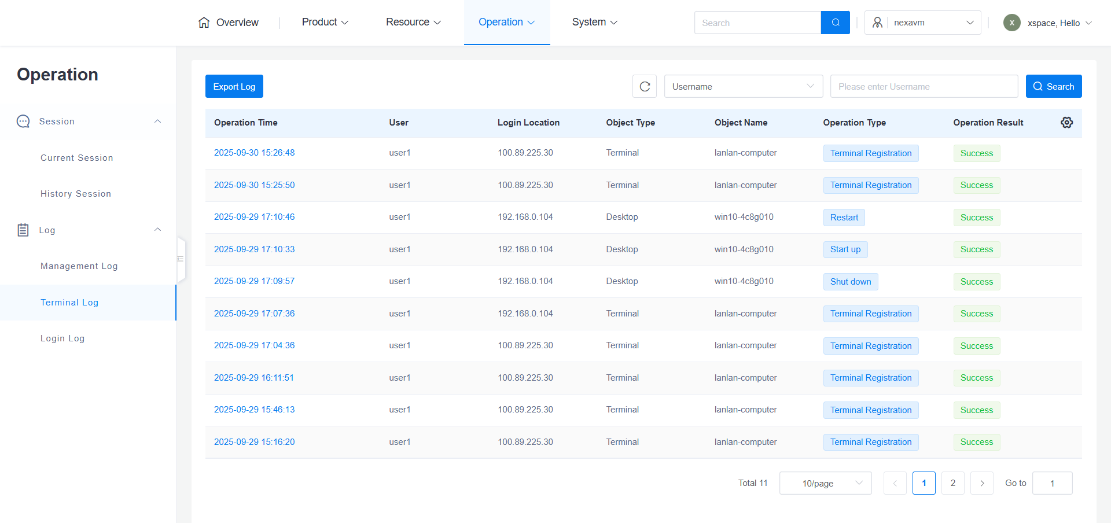The height and width of the screenshot is (523, 1111).
Task: Go to next page arrow
Action: 981,483
